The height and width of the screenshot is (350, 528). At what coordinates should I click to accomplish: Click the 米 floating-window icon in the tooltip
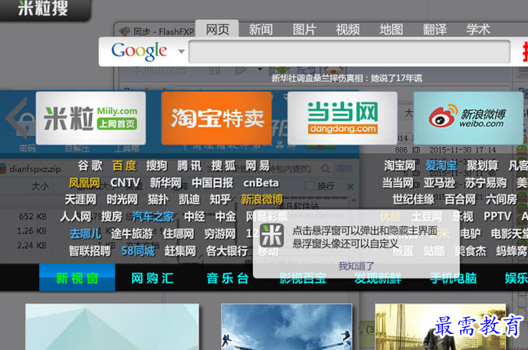point(272,236)
